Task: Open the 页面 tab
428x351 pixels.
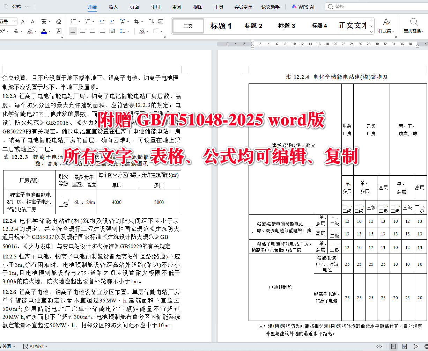Action: (x=134, y=7)
